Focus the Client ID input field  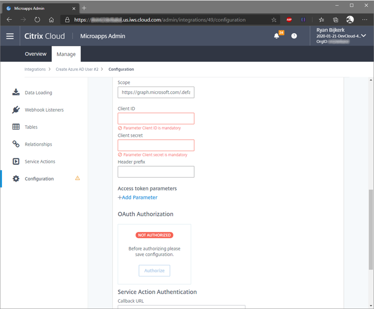pos(156,119)
